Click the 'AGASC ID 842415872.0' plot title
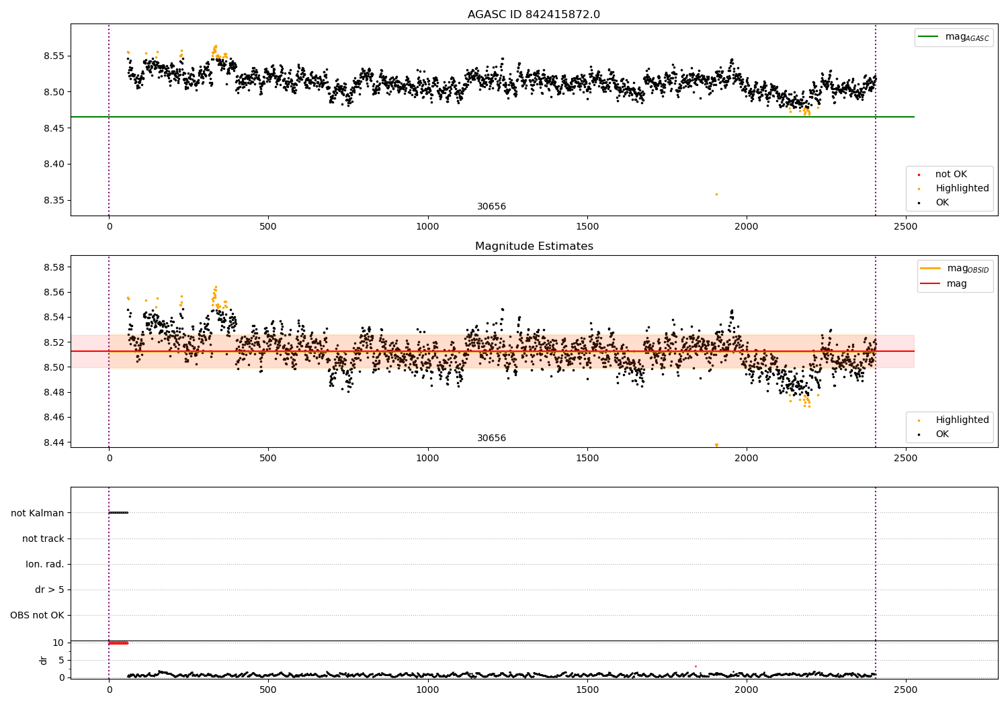 coord(534,15)
